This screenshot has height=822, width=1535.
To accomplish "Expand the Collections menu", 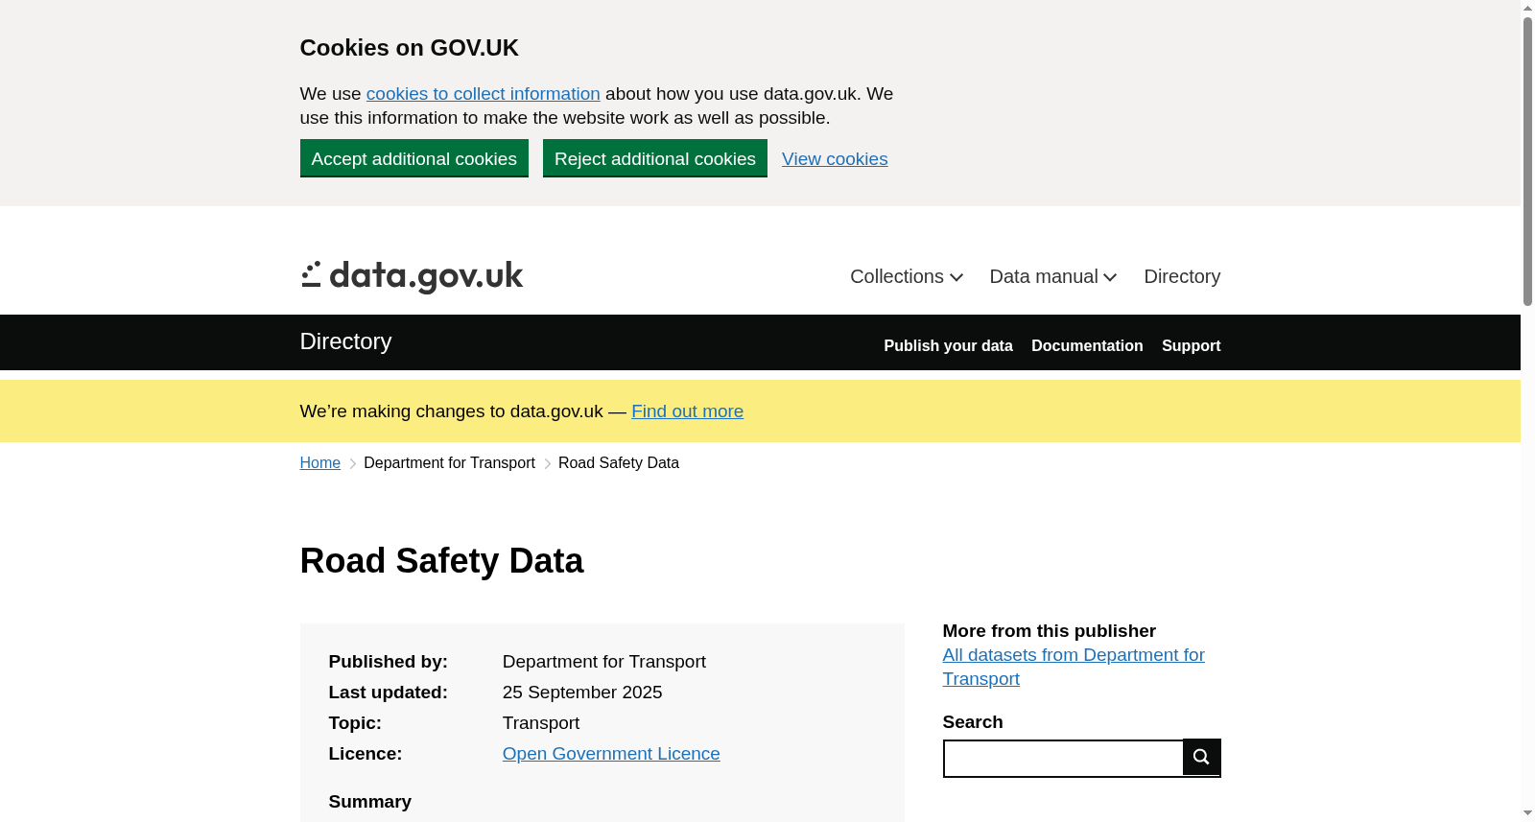I will click(x=907, y=276).
